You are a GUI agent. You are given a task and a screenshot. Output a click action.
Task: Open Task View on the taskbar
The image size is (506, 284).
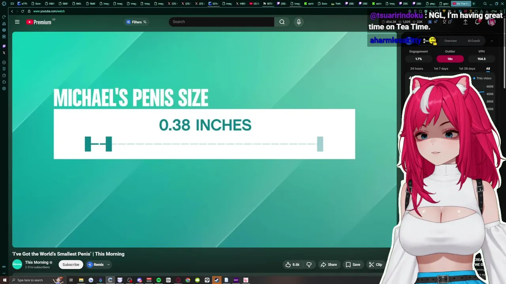click(x=71, y=280)
